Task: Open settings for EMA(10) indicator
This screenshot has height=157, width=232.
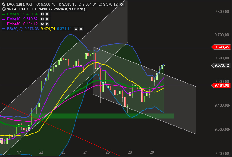Action: pos(42,19)
